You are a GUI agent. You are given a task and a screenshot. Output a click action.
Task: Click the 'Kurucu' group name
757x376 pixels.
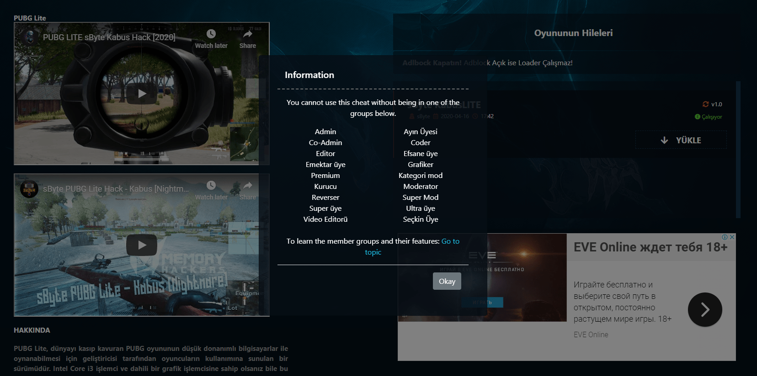(325, 186)
